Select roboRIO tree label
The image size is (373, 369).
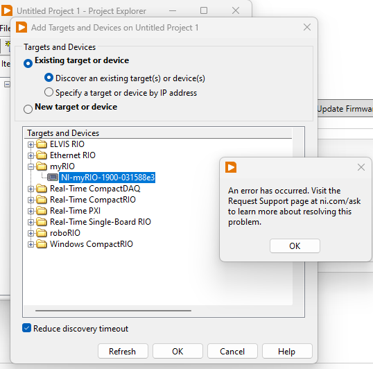(65, 233)
